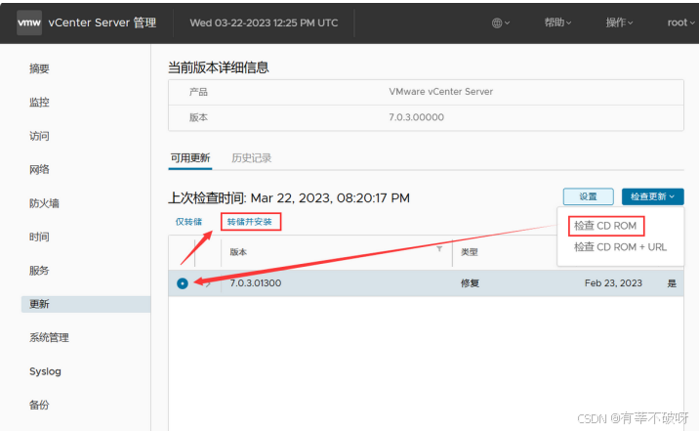699x431 pixels.
Task: Click the vCenter Server 管理 title
Action: pyautogui.click(x=103, y=22)
